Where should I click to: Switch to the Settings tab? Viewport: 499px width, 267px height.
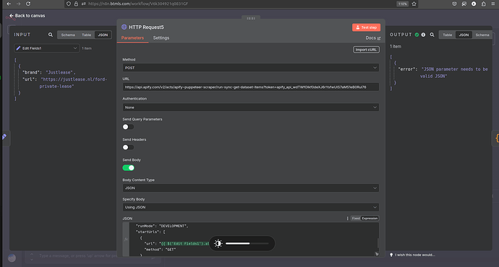click(x=161, y=38)
